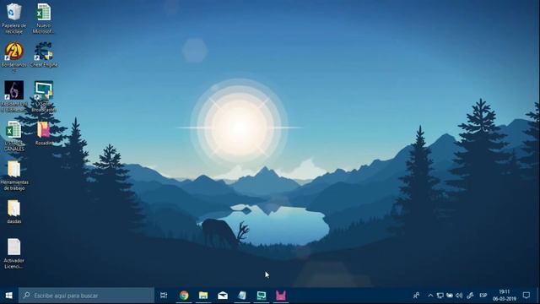Change the ESP input language
This screenshot has height=304, width=540.
tap(483, 296)
